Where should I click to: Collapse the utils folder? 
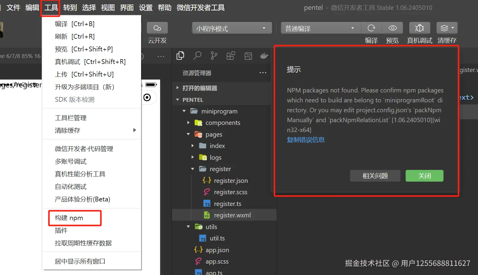point(188,227)
